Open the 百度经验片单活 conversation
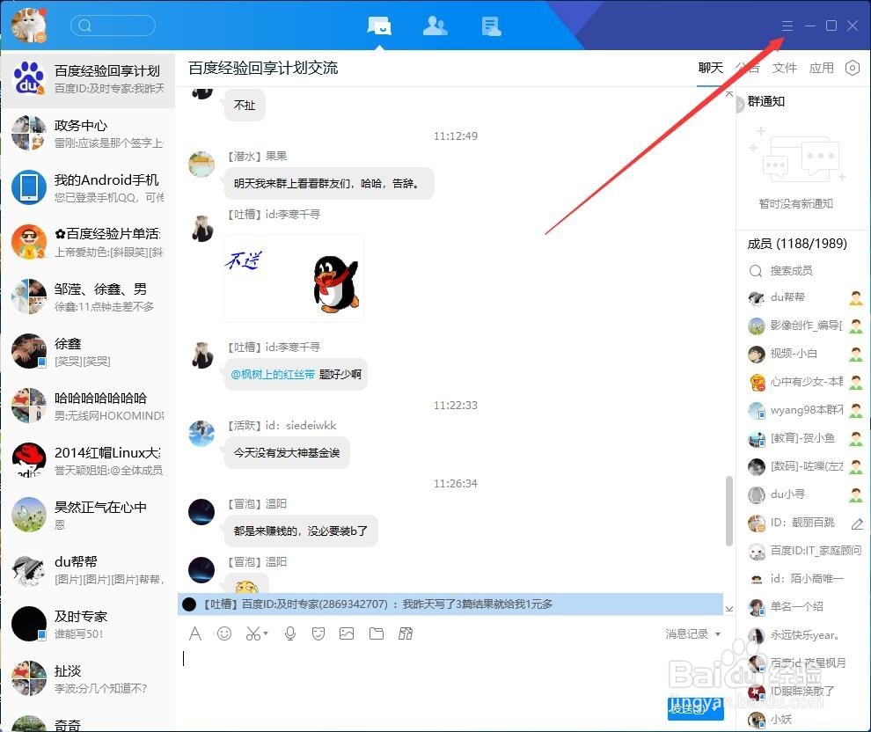 (88, 242)
